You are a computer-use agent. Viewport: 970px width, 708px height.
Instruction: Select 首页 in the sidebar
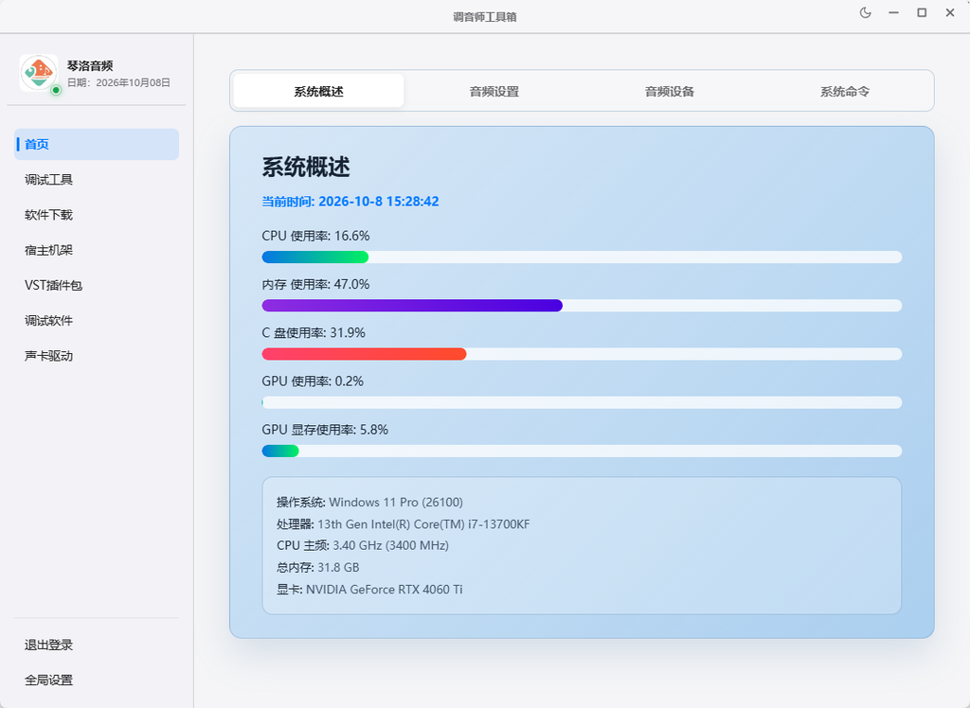(x=97, y=144)
